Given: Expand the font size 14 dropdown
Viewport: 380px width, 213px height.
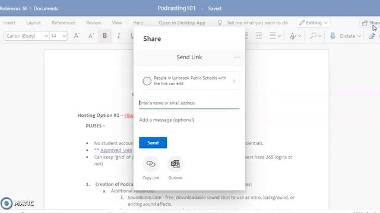Looking at the screenshot, I should pyautogui.click(x=64, y=36).
